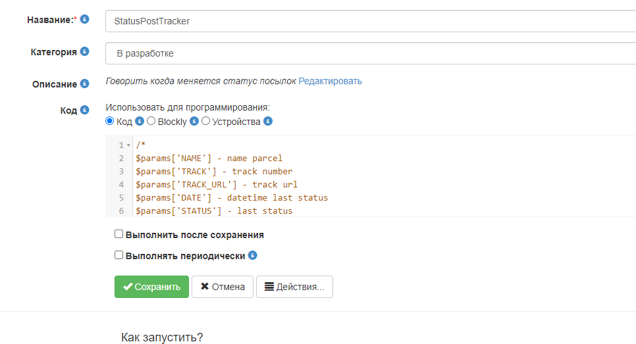
Task: Open the Действия... actions menu
Action: (x=294, y=287)
